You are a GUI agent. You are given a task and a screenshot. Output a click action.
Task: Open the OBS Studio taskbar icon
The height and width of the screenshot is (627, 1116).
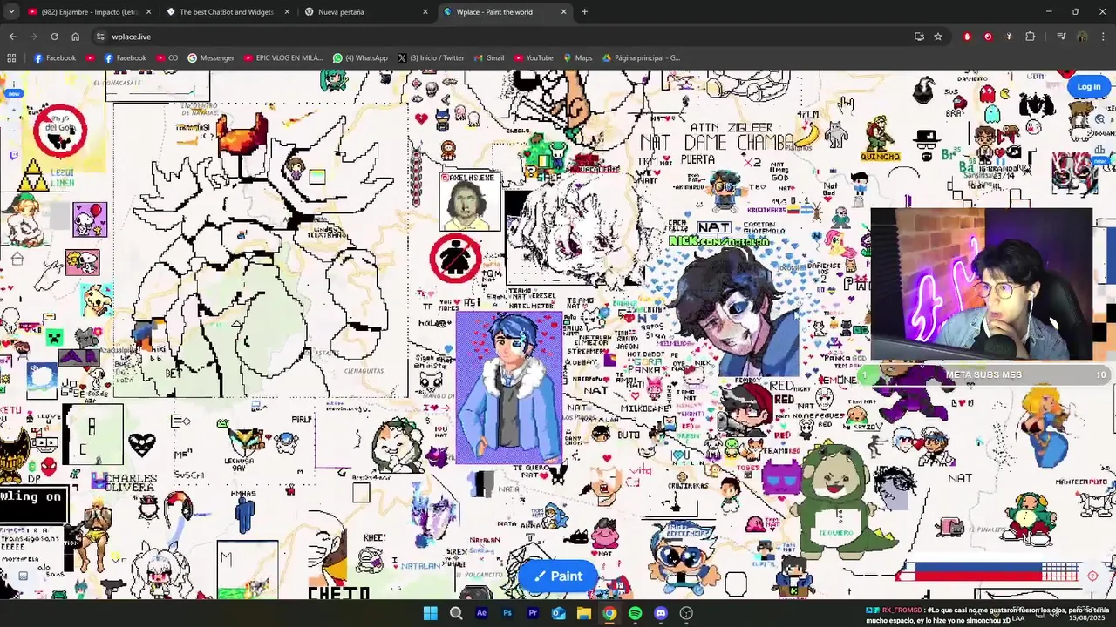(x=686, y=613)
